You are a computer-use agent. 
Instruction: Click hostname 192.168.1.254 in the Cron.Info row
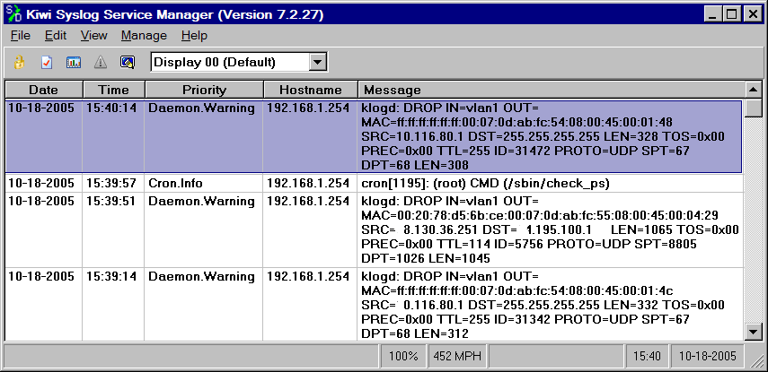(308, 184)
